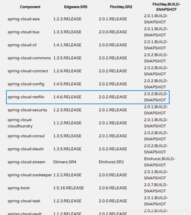The height and width of the screenshot is (215, 191).
Task: Select the spring-cloud-netflix component name
Action: point(26,97)
